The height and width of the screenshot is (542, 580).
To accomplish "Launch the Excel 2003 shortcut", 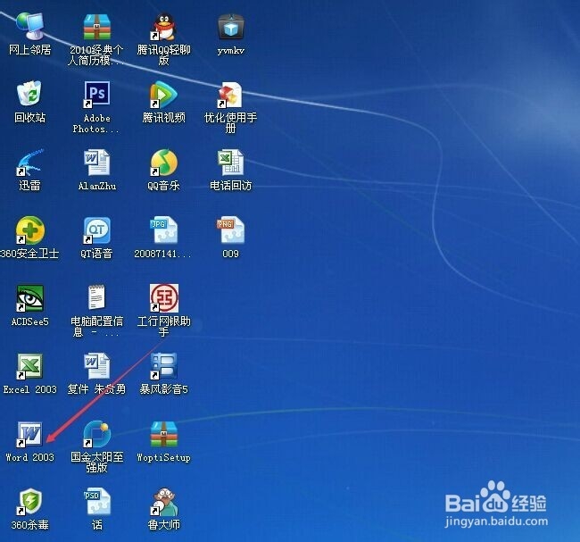I will [29, 366].
